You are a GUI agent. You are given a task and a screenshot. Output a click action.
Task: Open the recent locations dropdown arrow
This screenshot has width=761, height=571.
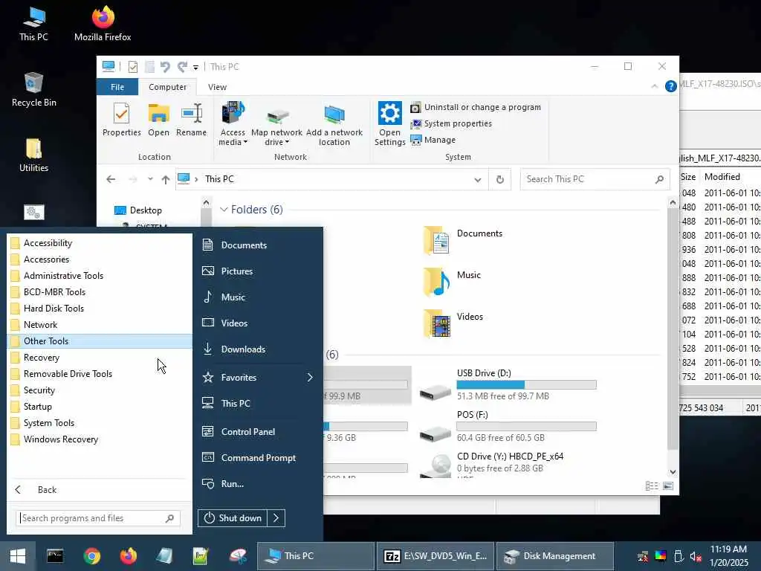tap(150, 179)
